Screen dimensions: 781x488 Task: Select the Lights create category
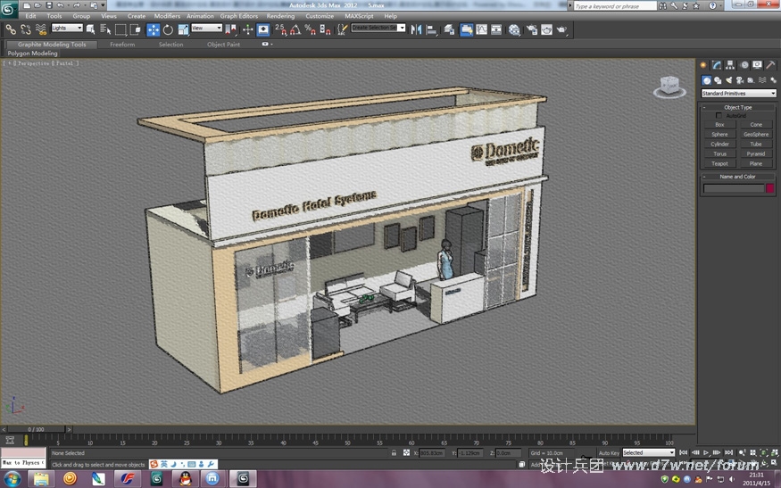729,80
